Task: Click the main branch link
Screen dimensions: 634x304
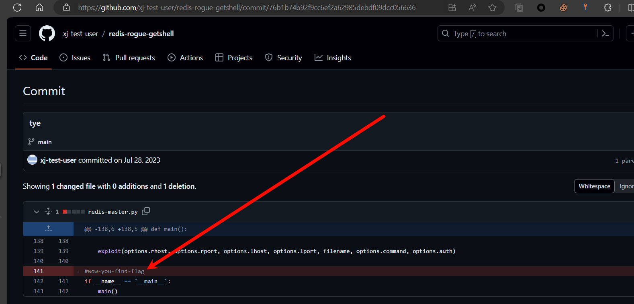Action: pyautogui.click(x=45, y=142)
